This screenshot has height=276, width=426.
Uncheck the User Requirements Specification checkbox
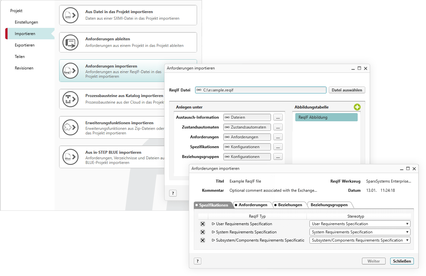(203, 224)
